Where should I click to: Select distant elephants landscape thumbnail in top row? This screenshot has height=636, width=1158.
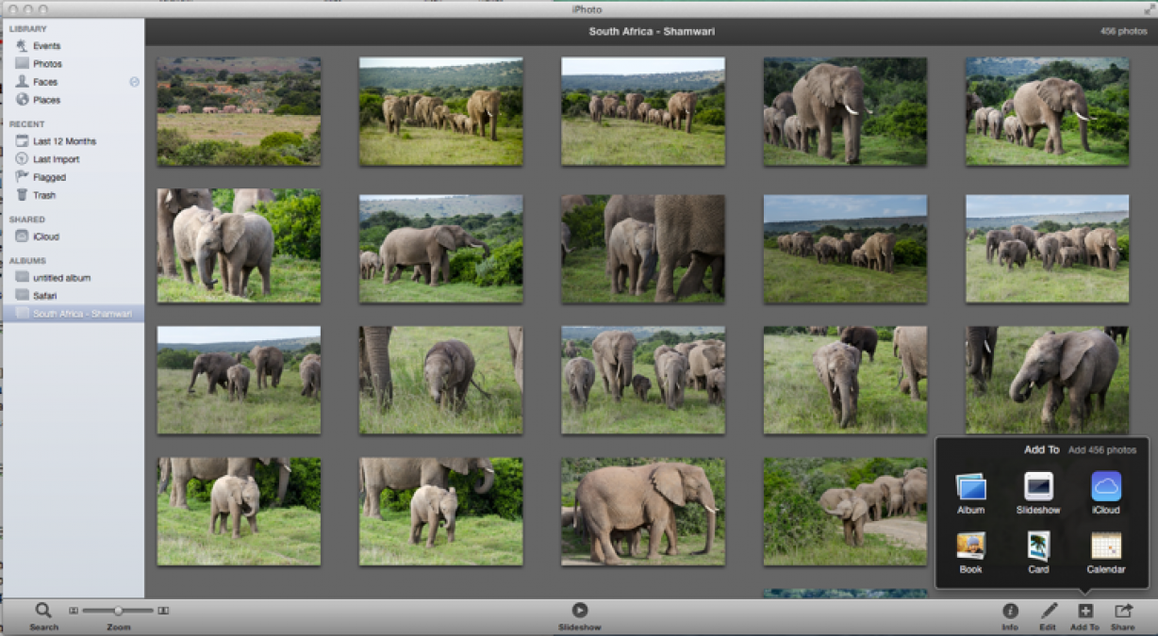pyautogui.click(x=239, y=111)
